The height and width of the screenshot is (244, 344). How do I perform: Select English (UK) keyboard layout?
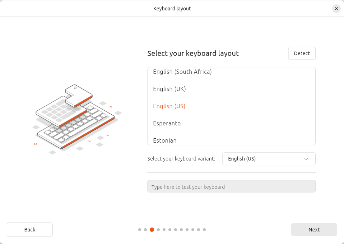pyautogui.click(x=169, y=89)
